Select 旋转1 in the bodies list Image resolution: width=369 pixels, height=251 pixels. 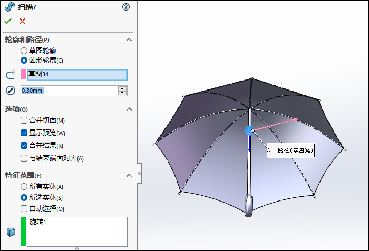pos(37,222)
